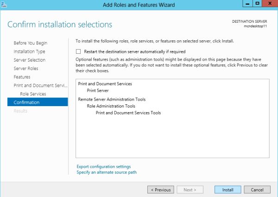
Task: Close the Add Roles and Features Wizard
Action: [x=269, y=4]
